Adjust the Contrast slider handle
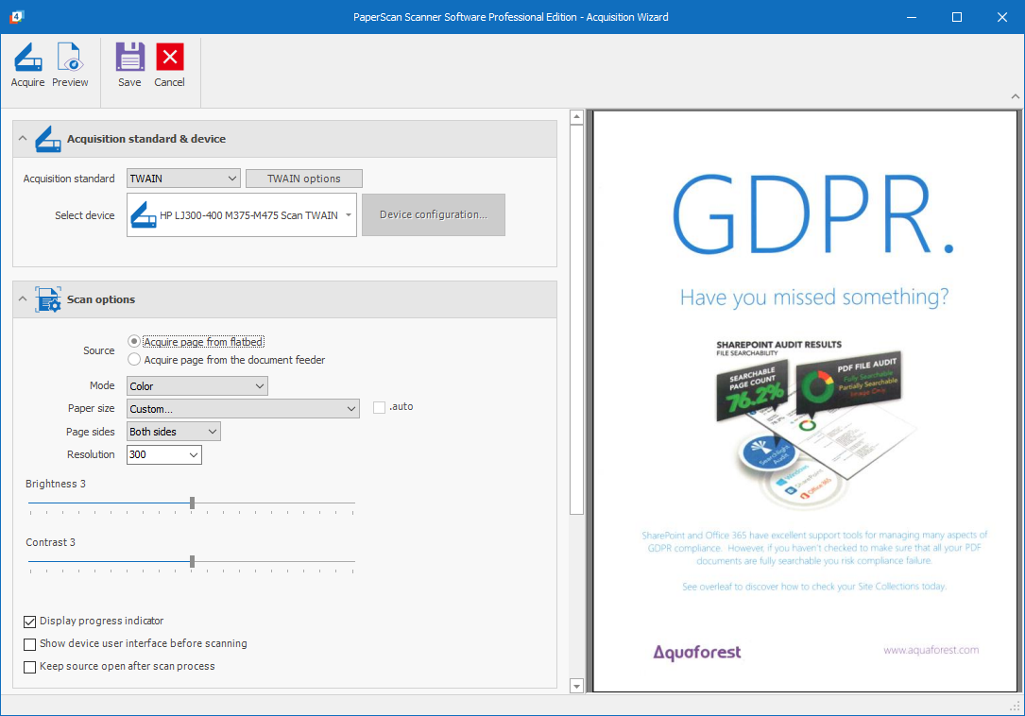The width and height of the screenshot is (1025, 716). pos(192,561)
